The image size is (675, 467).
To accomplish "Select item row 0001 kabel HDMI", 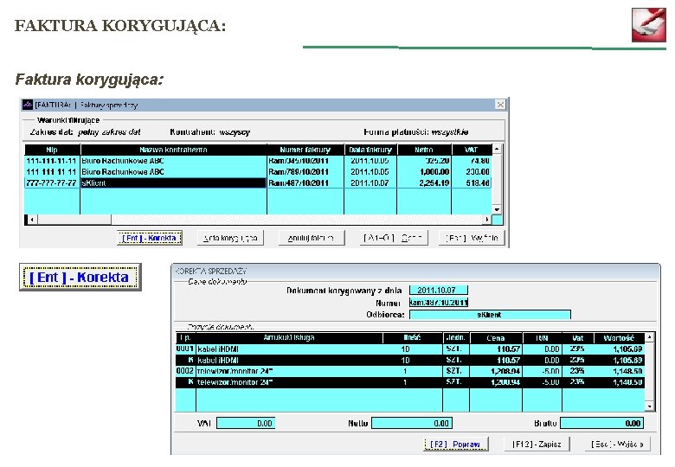I will pos(410,349).
